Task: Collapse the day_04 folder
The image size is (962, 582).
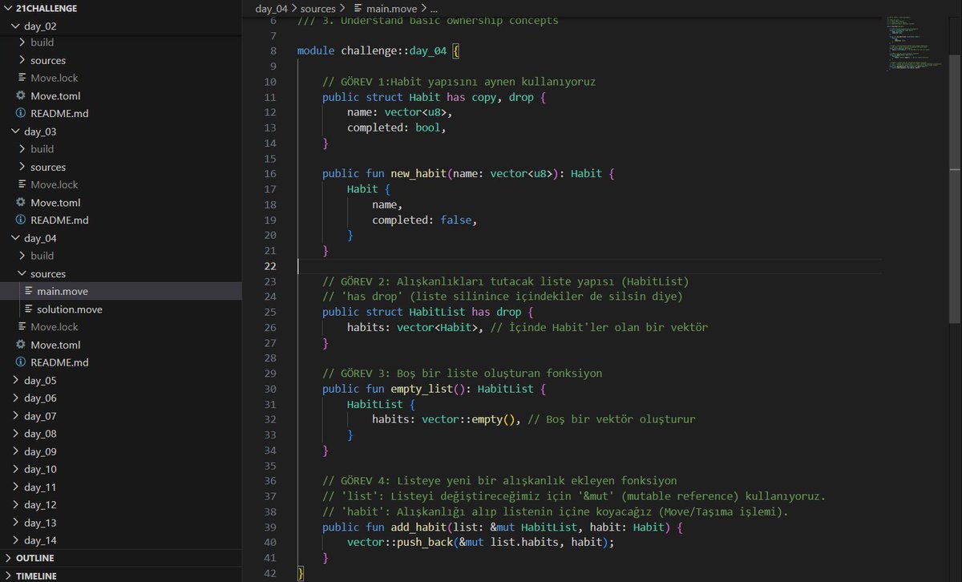Action: coord(16,238)
